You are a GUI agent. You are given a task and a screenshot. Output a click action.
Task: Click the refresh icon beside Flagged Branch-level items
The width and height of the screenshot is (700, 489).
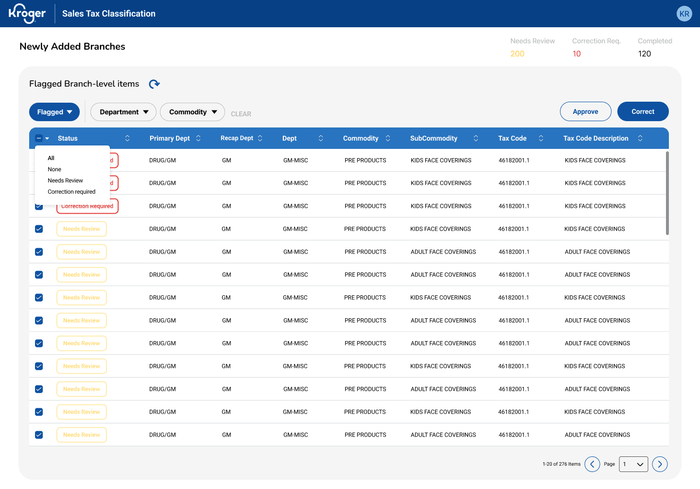pyautogui.click(x=154, y=84)
